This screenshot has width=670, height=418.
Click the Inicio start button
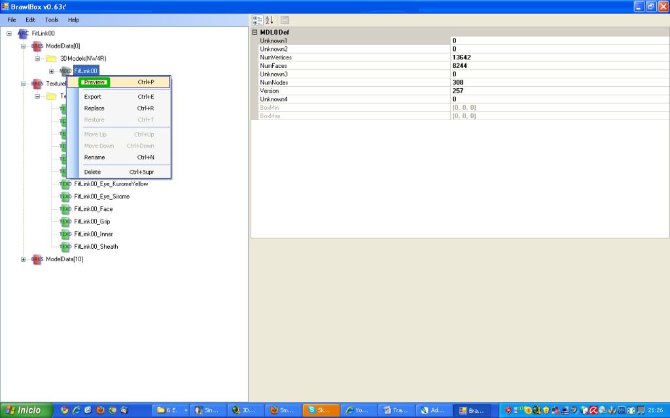24,410
